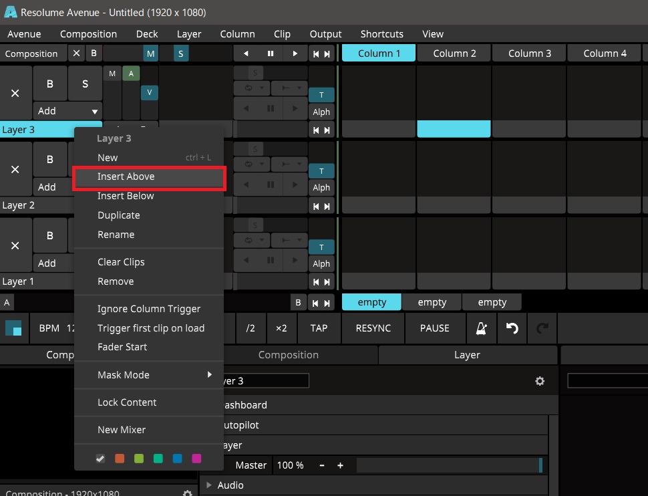Choose Insert Below in context menu
This screenshot has height=496, width=648.
point(149,196)
